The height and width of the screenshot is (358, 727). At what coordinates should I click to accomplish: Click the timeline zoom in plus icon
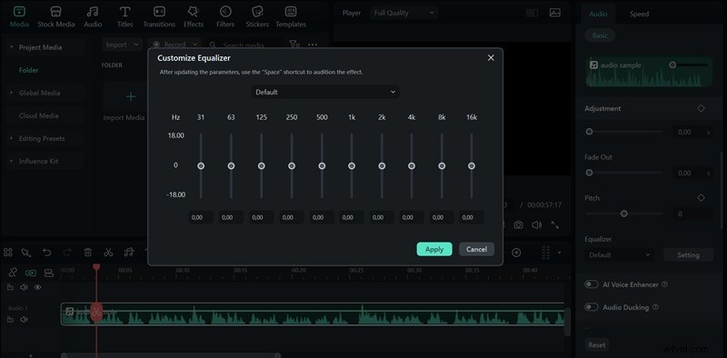(x=516, y=253)
